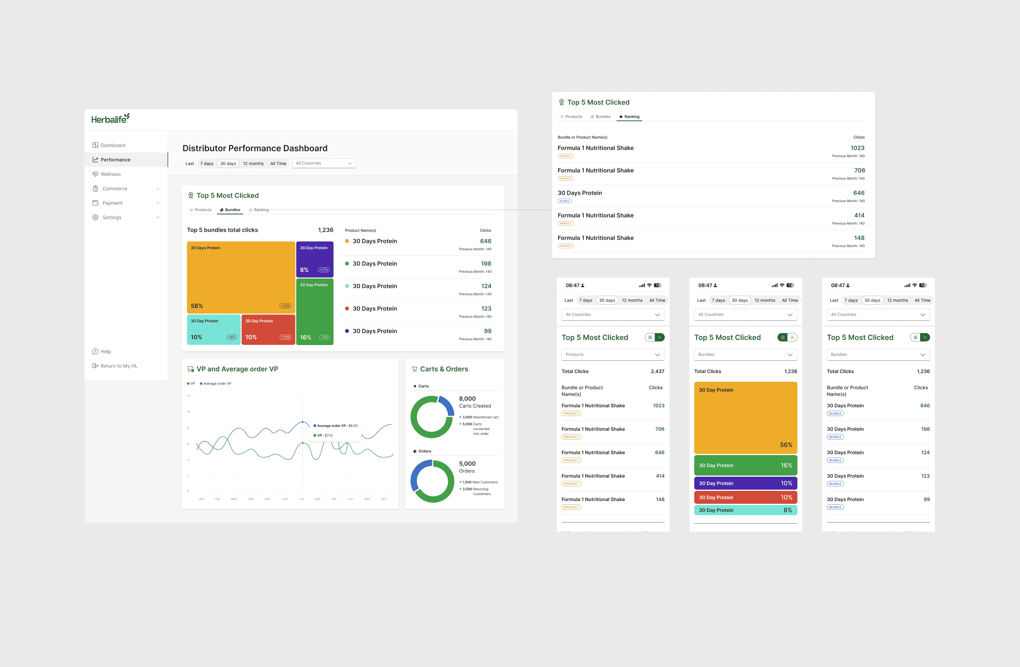
Task: Click the Wellness heartbeat icon in sidebar
Action: click(x=95, y=174)
